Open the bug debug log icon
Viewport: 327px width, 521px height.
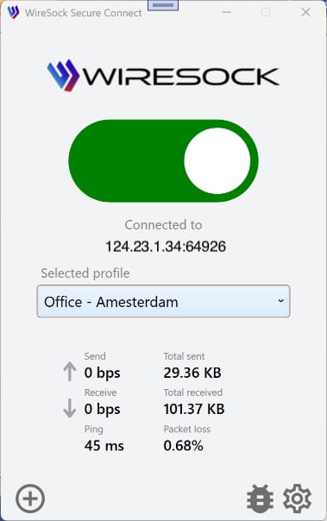click(x=261, y=499)
